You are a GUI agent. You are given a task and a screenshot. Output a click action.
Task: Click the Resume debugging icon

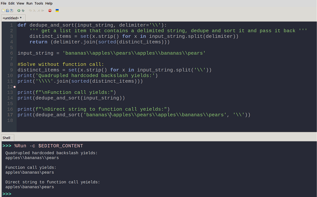coord(43,10)
